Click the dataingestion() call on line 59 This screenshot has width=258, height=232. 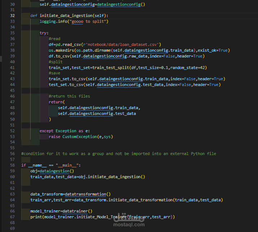click(57, 171)
